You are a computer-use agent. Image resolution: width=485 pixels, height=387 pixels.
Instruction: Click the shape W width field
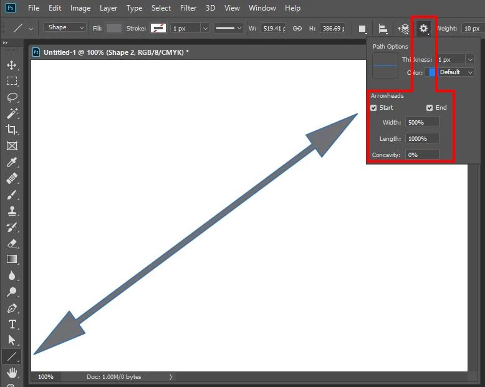tap(274, 29)
